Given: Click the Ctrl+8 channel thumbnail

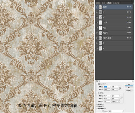Looking at the screenshot, I should (x=100, y=33).
